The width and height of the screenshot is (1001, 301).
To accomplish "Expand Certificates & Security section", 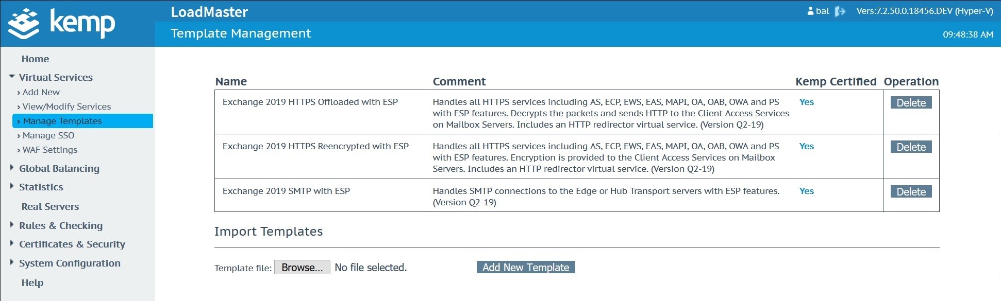I will 12,243.
